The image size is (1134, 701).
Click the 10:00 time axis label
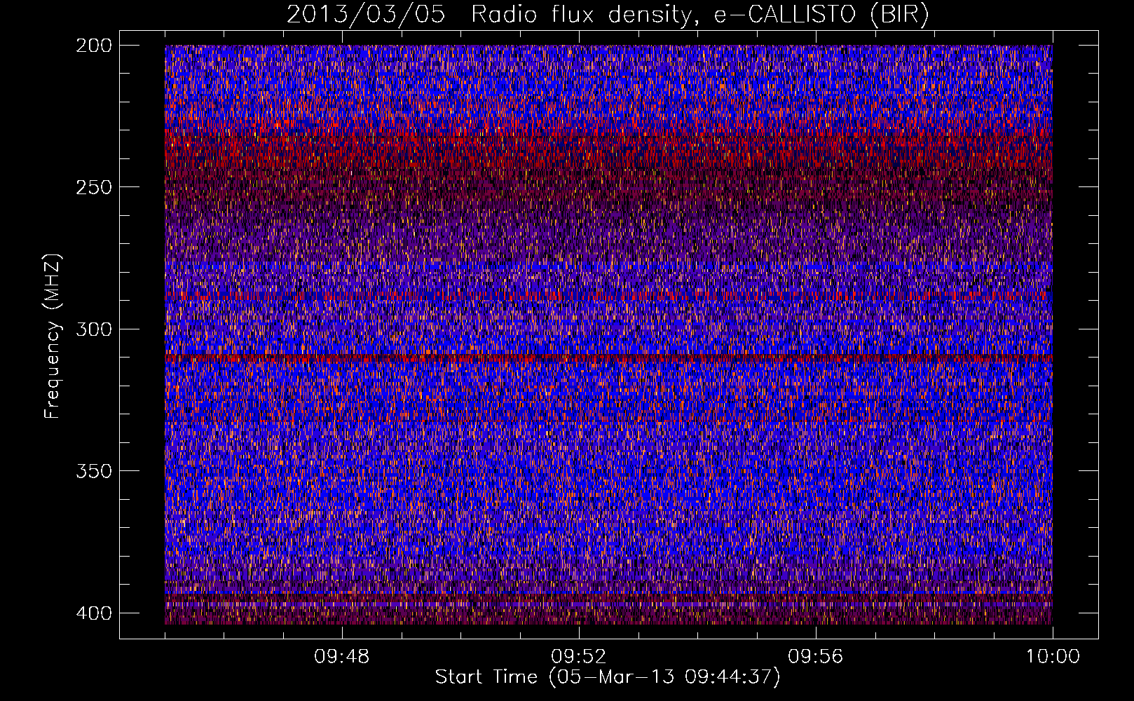point(1053,657)
